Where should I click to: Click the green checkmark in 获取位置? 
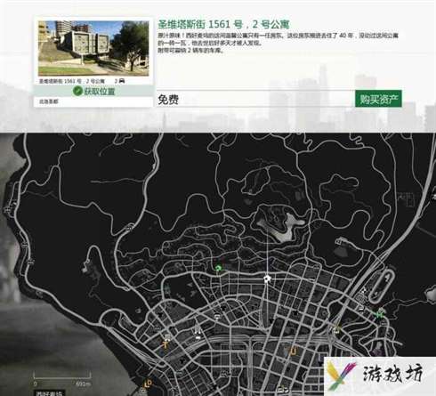tap(77, 91)
